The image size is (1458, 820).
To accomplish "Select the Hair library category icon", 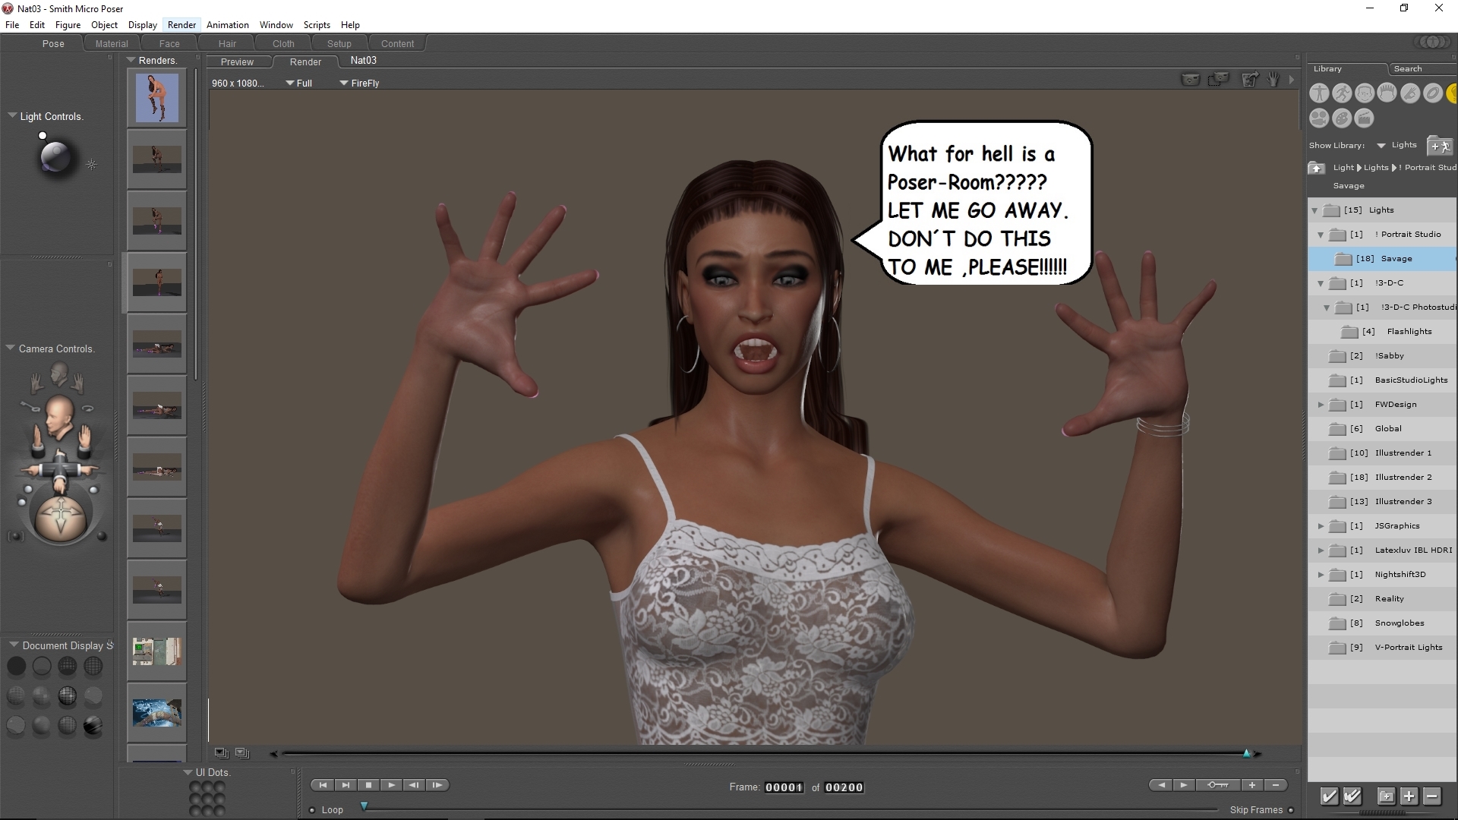I will pos(1387,93).
